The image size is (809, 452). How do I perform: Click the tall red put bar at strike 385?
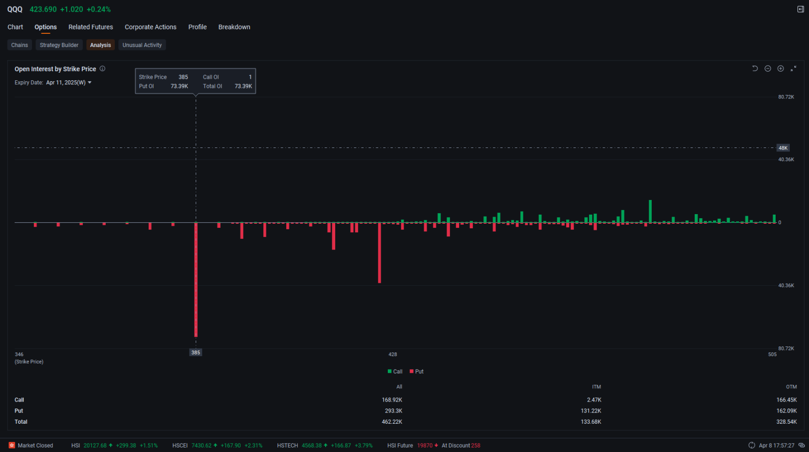pyautogui.click(x=196, y=279)
